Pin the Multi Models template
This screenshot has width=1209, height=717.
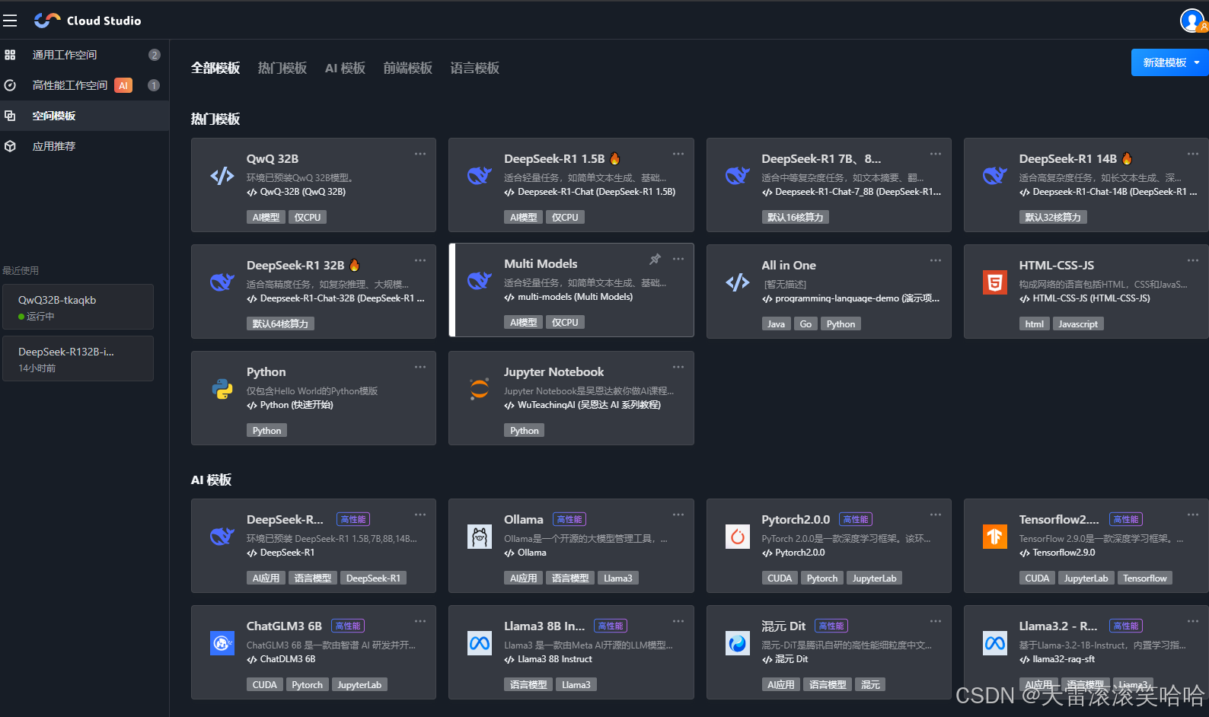(655, 260)
